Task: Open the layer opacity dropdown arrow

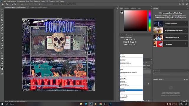Action: pyautogui.click(x=151, y=65)
